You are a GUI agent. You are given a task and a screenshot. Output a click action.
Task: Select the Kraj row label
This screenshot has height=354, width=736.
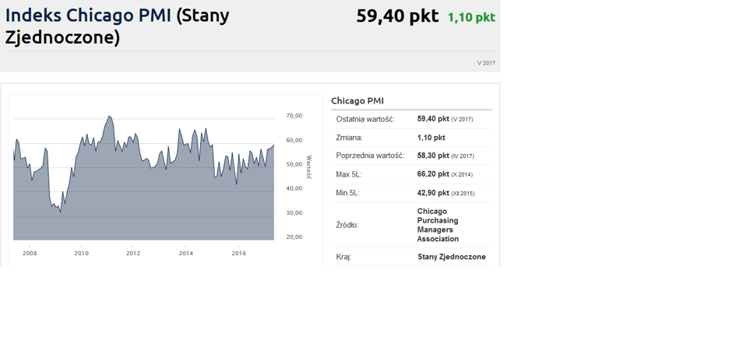point(343,257)
